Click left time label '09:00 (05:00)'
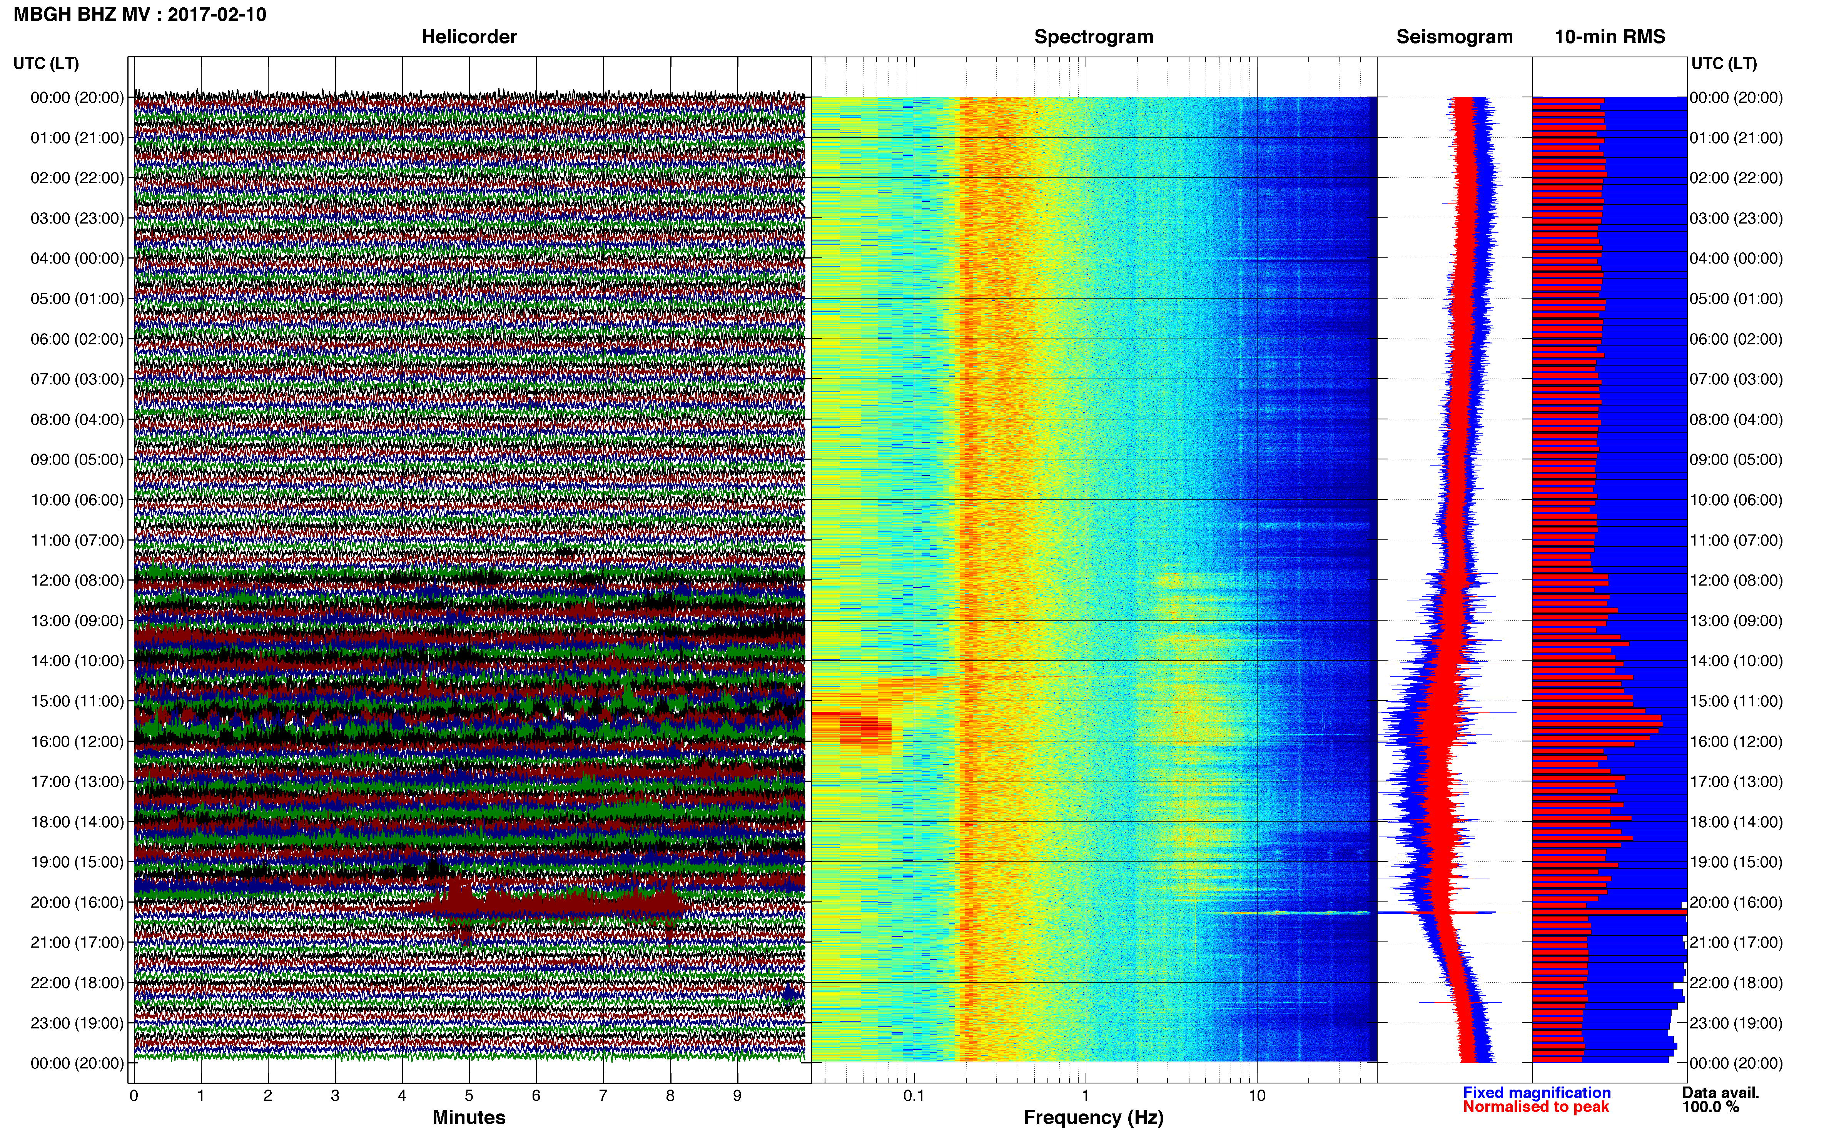The image size is (1824, 1140). point(77,460)
